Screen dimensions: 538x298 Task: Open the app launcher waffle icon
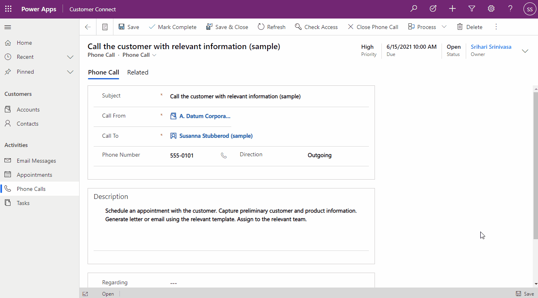coord(8,9)
